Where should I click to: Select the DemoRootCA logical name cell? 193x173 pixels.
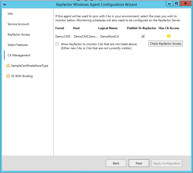point(109,37)
